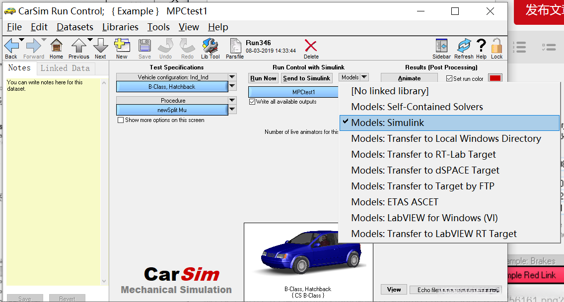The width and height of the screenshot is (564, 302).
Task: Open Forward history dropdown arrow
Action: [44, 40]
